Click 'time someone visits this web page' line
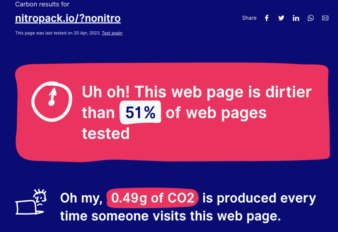This screenshot has width=338, height=232. click(x=170, y=216)
